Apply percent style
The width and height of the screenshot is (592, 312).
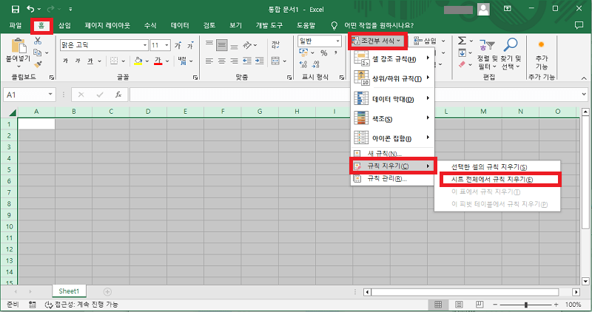click(x=323, y=52)
